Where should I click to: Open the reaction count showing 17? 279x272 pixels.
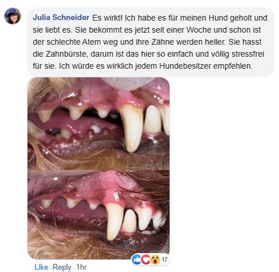[x=164, y=259]
